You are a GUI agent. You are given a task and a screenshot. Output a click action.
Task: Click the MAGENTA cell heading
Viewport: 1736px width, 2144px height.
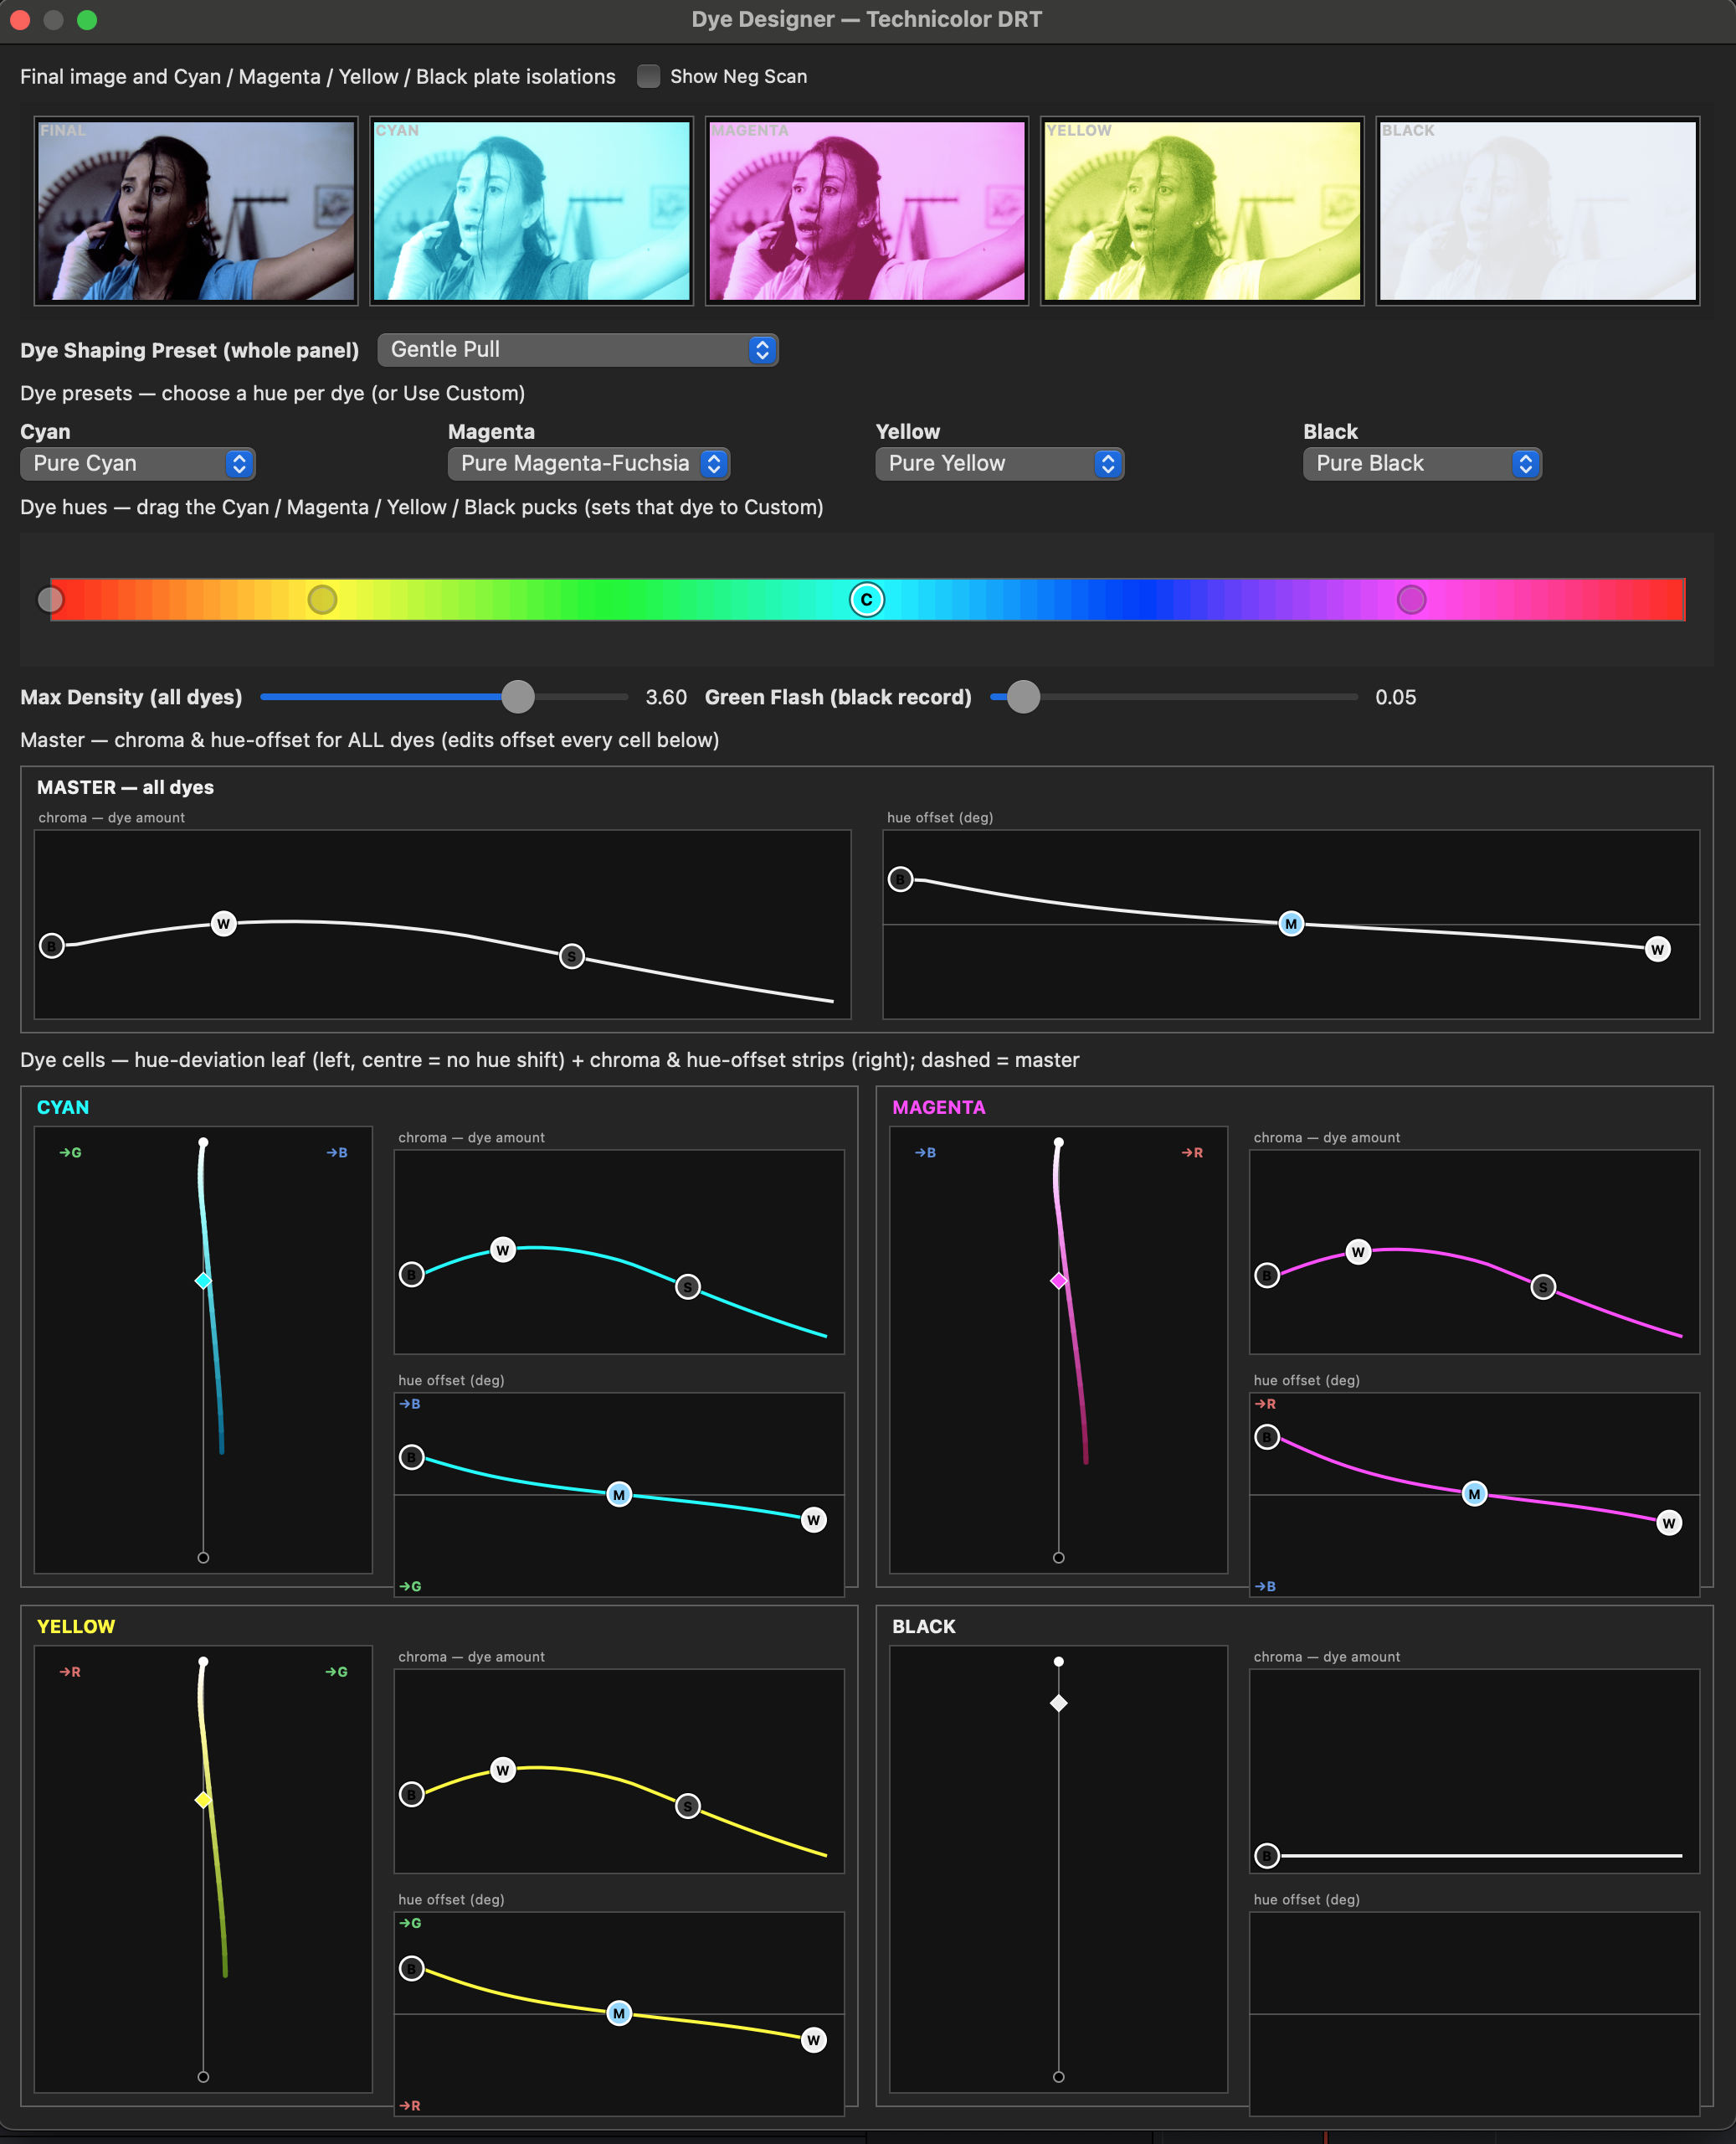click(x=938, y=1106)
